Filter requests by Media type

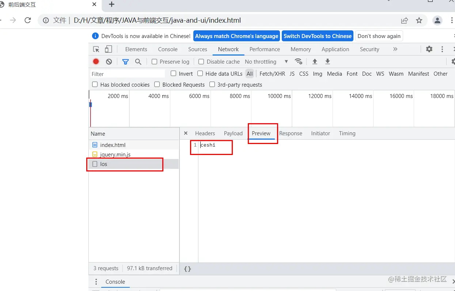click(x=334, y=74)
